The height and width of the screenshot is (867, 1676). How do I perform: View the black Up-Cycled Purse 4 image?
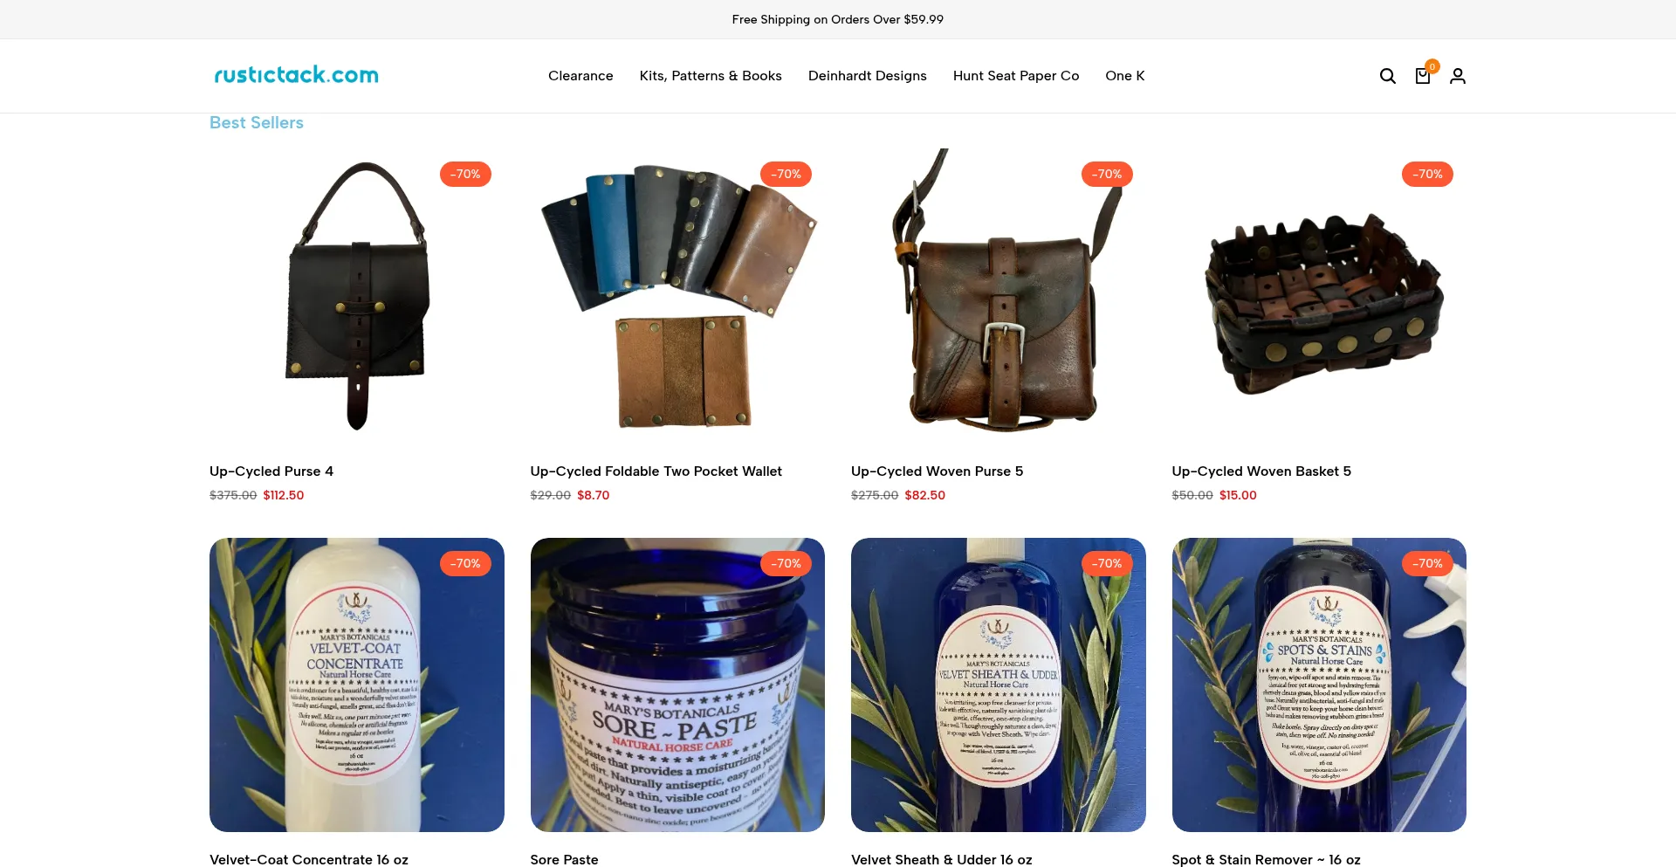[x=357, y=296]
